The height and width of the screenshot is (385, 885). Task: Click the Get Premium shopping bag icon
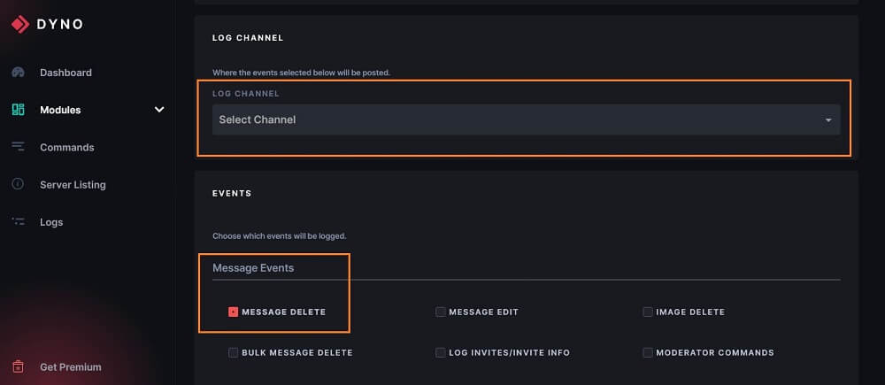coord(18,367)
